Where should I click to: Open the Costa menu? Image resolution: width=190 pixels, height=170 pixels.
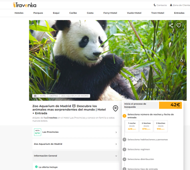click(x=90, y=13)
